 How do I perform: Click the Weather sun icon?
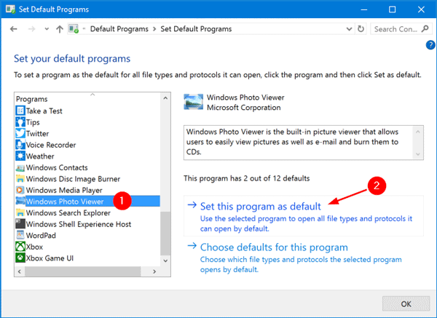pos(20,156)
